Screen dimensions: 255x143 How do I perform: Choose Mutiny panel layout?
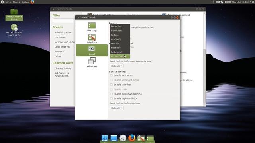point(120,43)
